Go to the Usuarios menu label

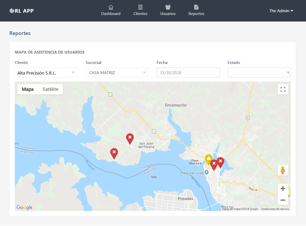tap(168, 14)
